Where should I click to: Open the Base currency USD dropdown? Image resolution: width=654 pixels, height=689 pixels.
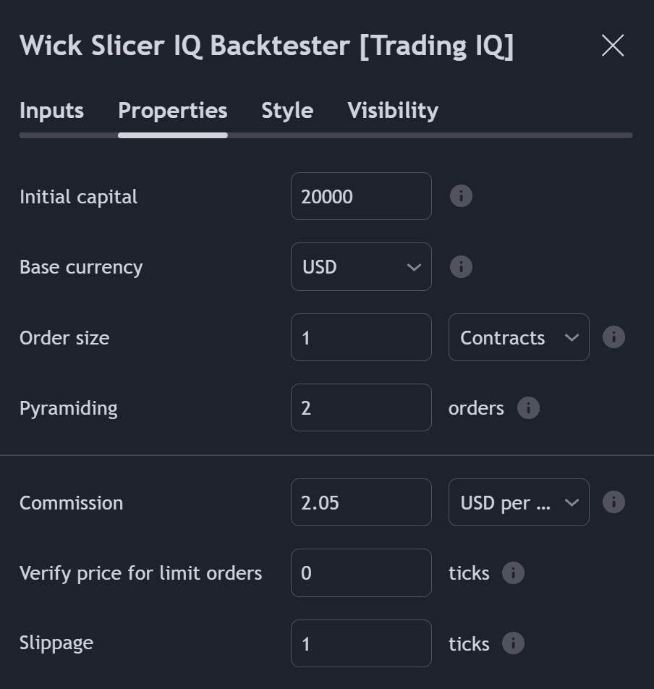[x=361, y=266]
